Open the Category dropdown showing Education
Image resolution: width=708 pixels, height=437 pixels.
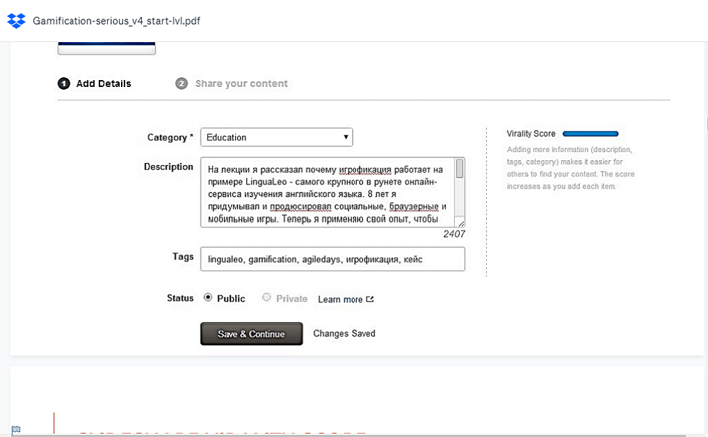point(276,137)
